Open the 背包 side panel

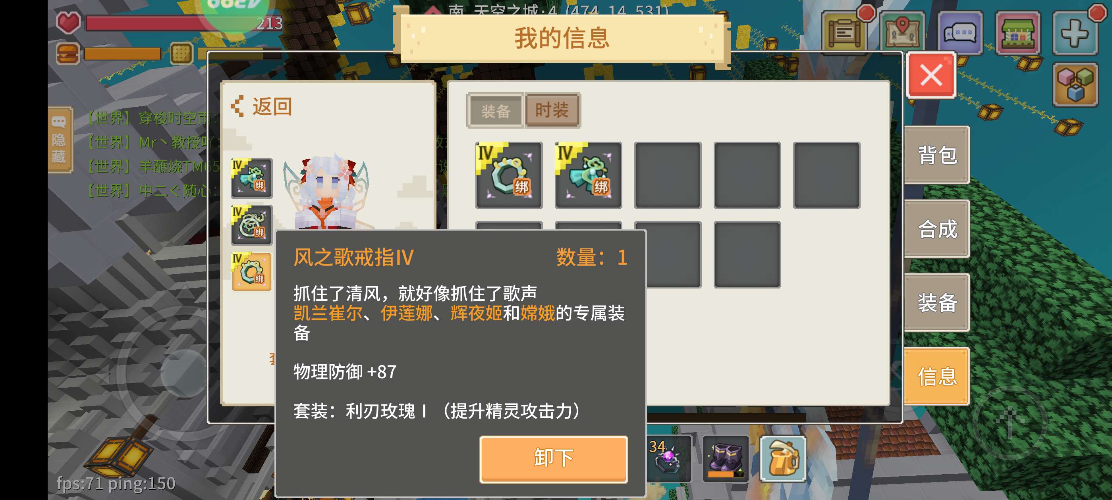point(937,155)
